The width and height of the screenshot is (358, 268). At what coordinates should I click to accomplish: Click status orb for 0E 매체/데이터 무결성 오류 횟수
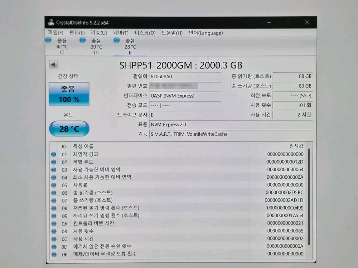[54, 254]
